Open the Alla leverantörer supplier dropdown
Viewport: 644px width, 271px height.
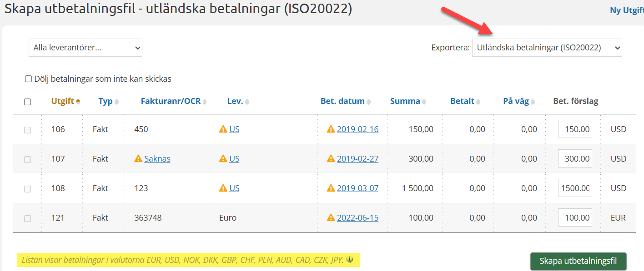[x=86, y=48]
